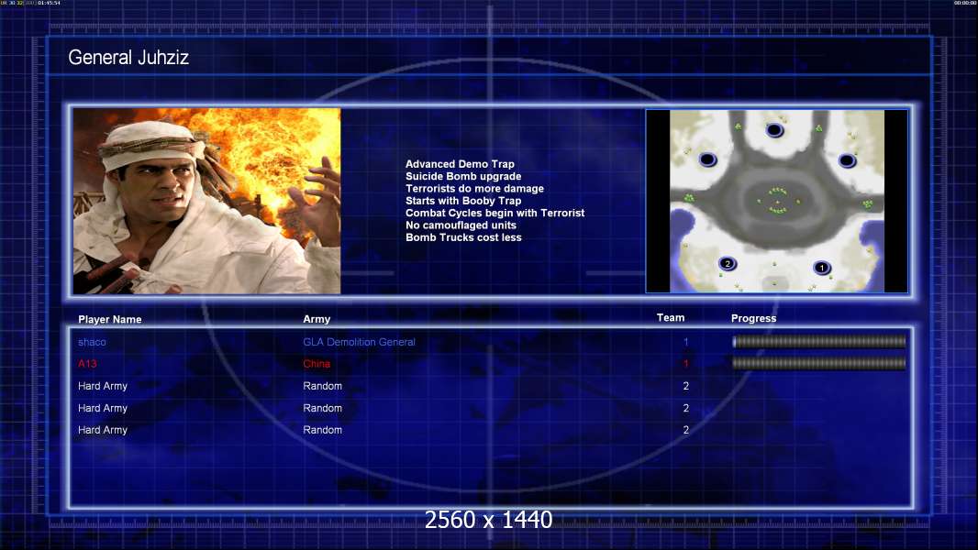Click the Army column header

317,320
